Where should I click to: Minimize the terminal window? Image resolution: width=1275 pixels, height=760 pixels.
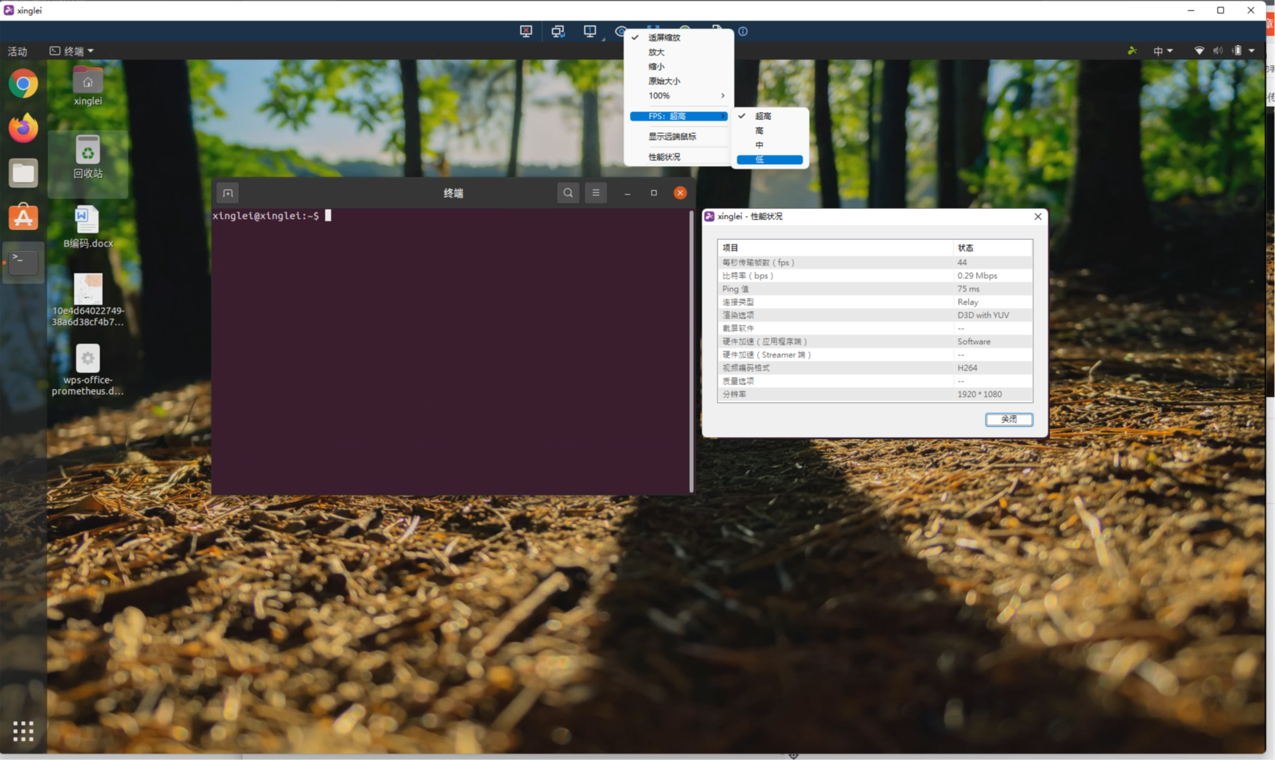click(x=627, y=193)
